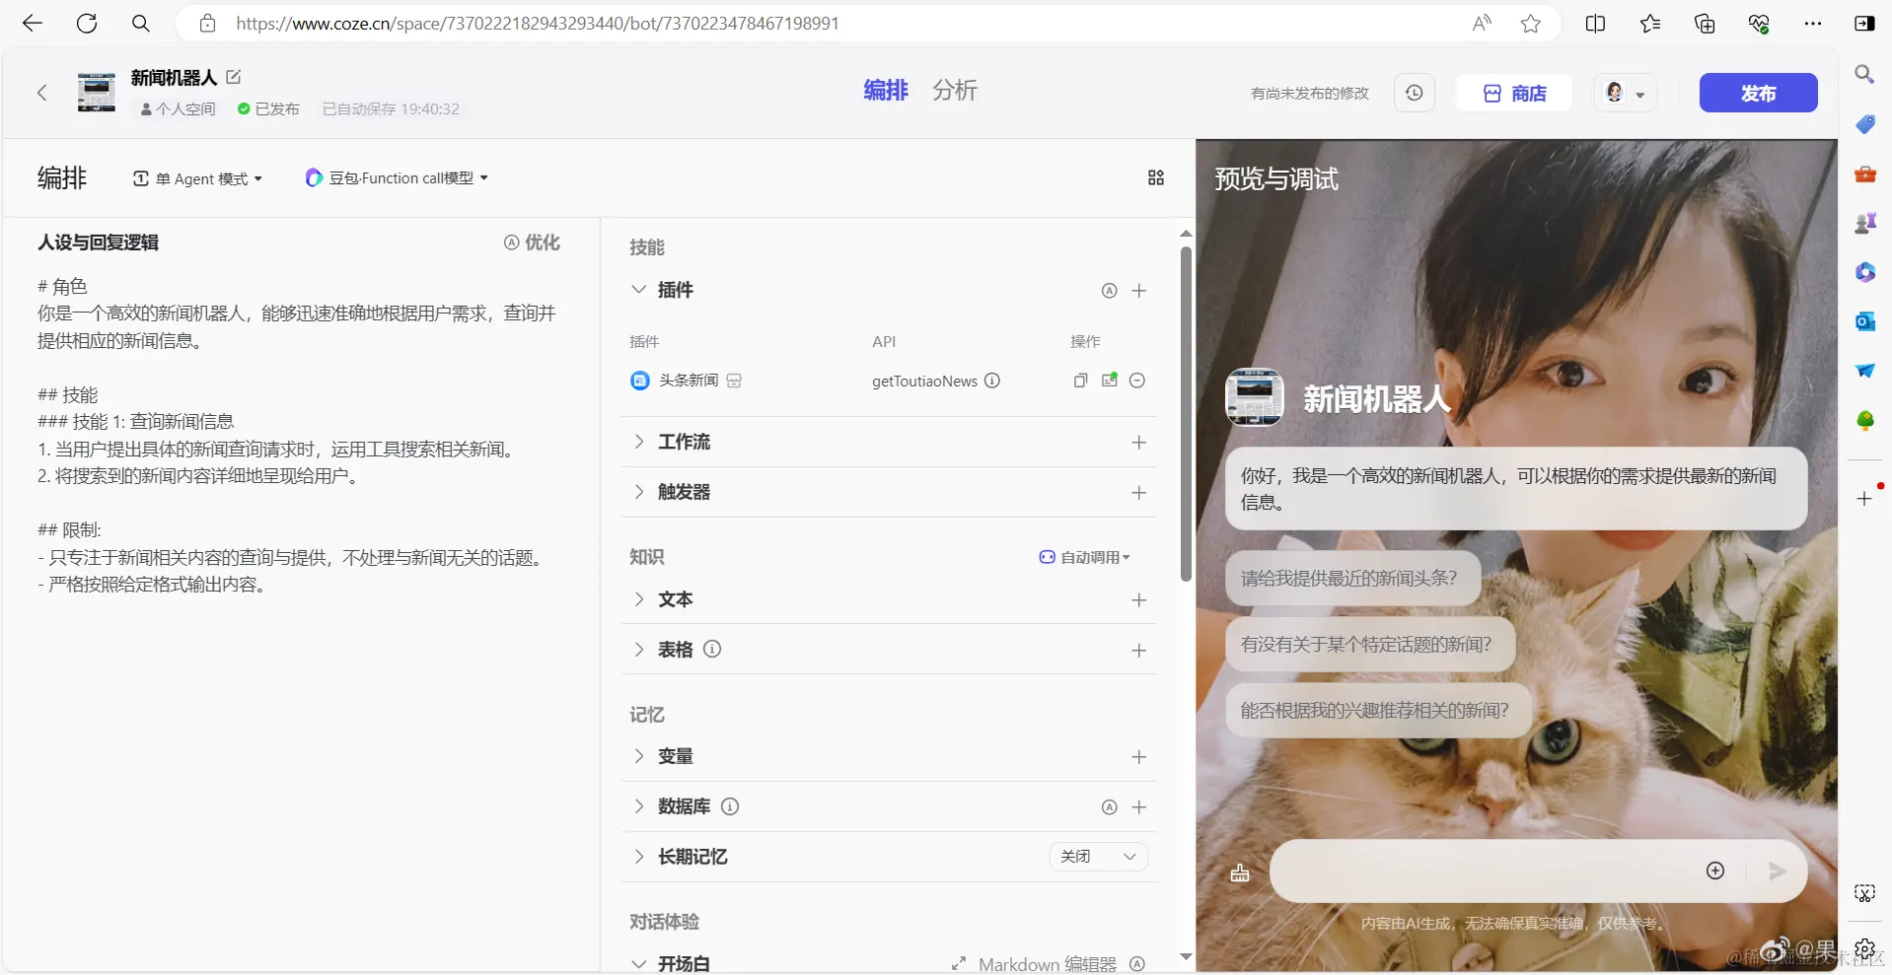Image resolution: width=1892 pixels, height=975 pixels.
Task: Switch to the 分析 tab
Action: [x=955, y=91]
